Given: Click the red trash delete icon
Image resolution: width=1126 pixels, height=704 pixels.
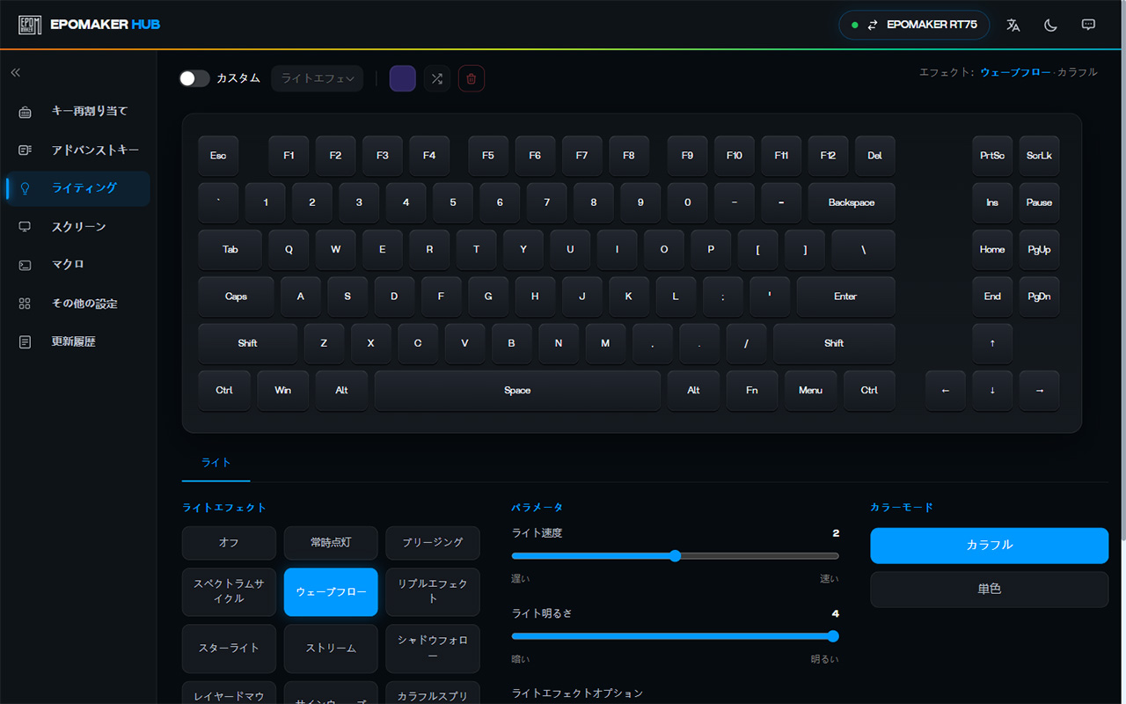Looking at the screenshot, I should click(x=472, y=78).
